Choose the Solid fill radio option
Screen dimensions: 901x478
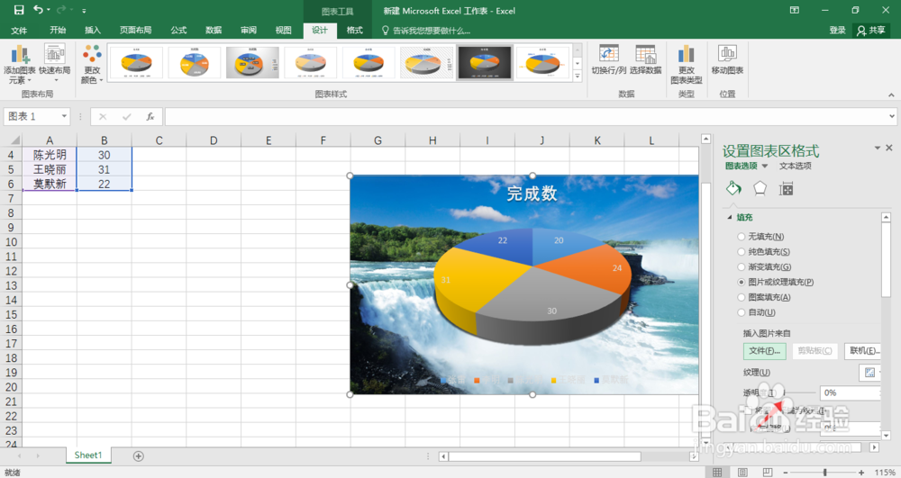click(x=742, y=251)
